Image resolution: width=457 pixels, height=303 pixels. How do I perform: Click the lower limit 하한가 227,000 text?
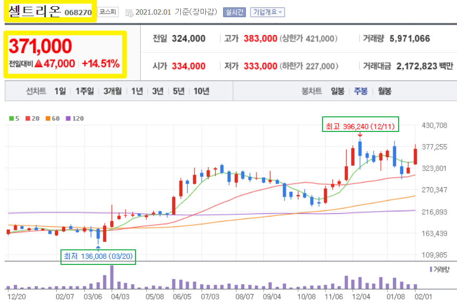pyautogui.click(x=309, y=66)
